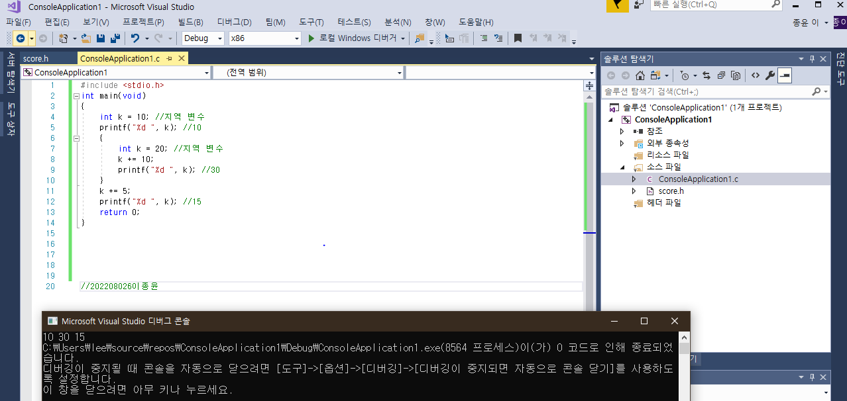Viewport: 847px width, 401px height.
Task: Open the 프로젝트(P) menu
Action: pos(143,22)
